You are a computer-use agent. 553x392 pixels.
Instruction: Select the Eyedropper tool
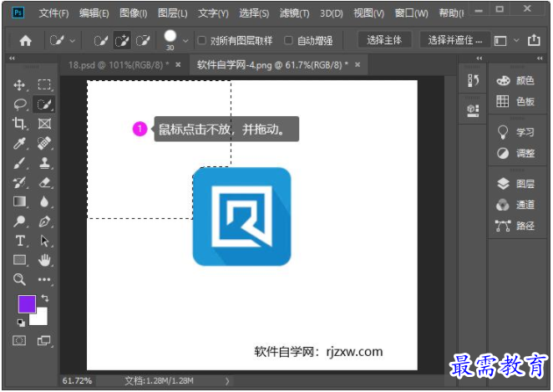click(x=19, y=143)
